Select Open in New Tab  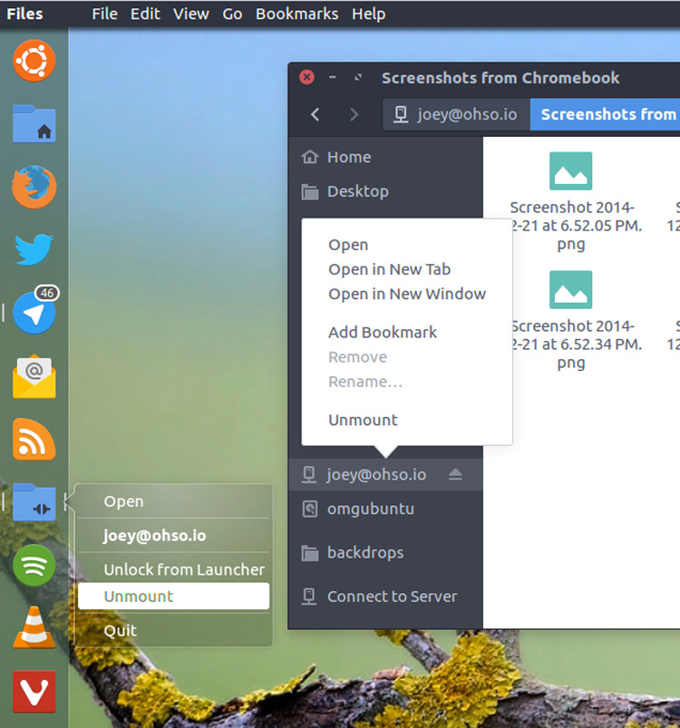click(389, 269)
